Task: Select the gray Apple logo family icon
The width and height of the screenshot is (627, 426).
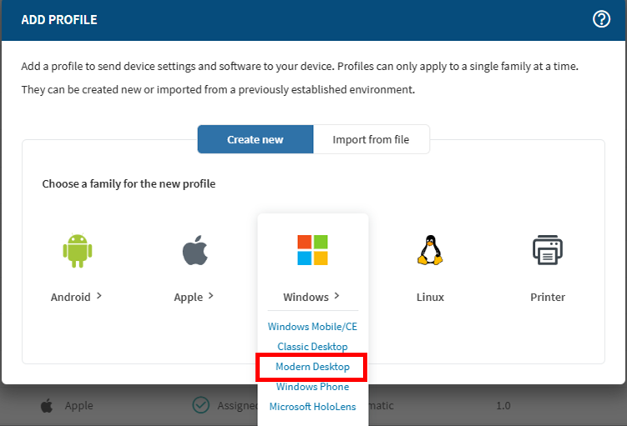Action: click(195, 250)
